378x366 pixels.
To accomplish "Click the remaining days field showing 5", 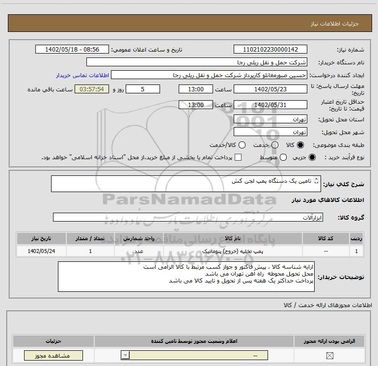I will coord(143,89).
